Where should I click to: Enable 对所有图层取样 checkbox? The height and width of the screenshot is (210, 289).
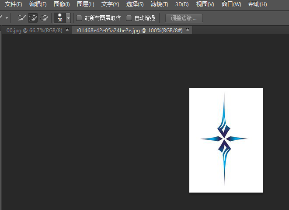79,18
